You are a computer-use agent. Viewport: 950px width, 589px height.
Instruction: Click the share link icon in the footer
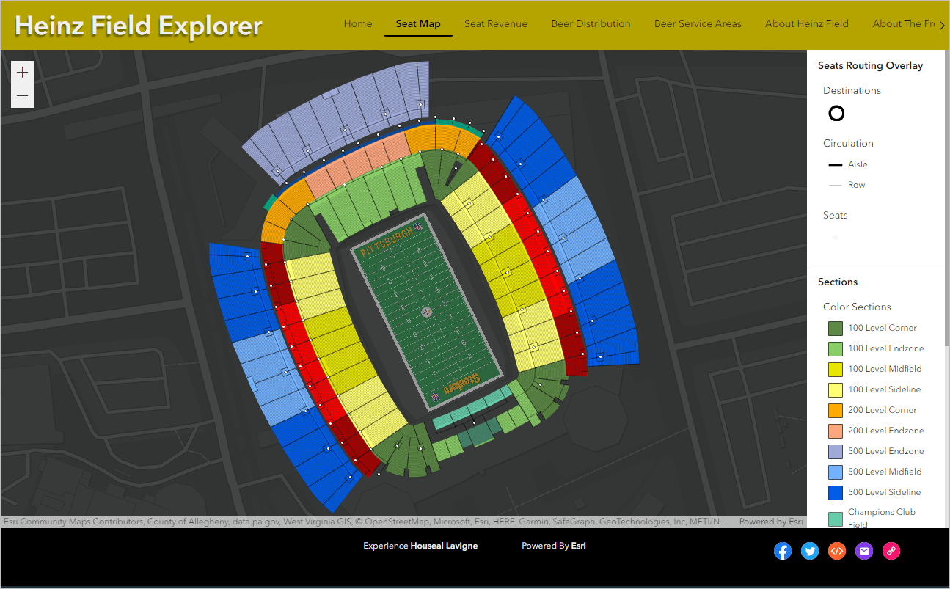[891, 551]
